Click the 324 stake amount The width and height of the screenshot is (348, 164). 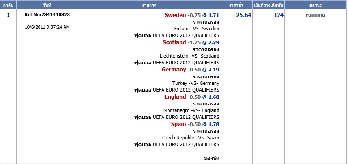coord(278,15)
